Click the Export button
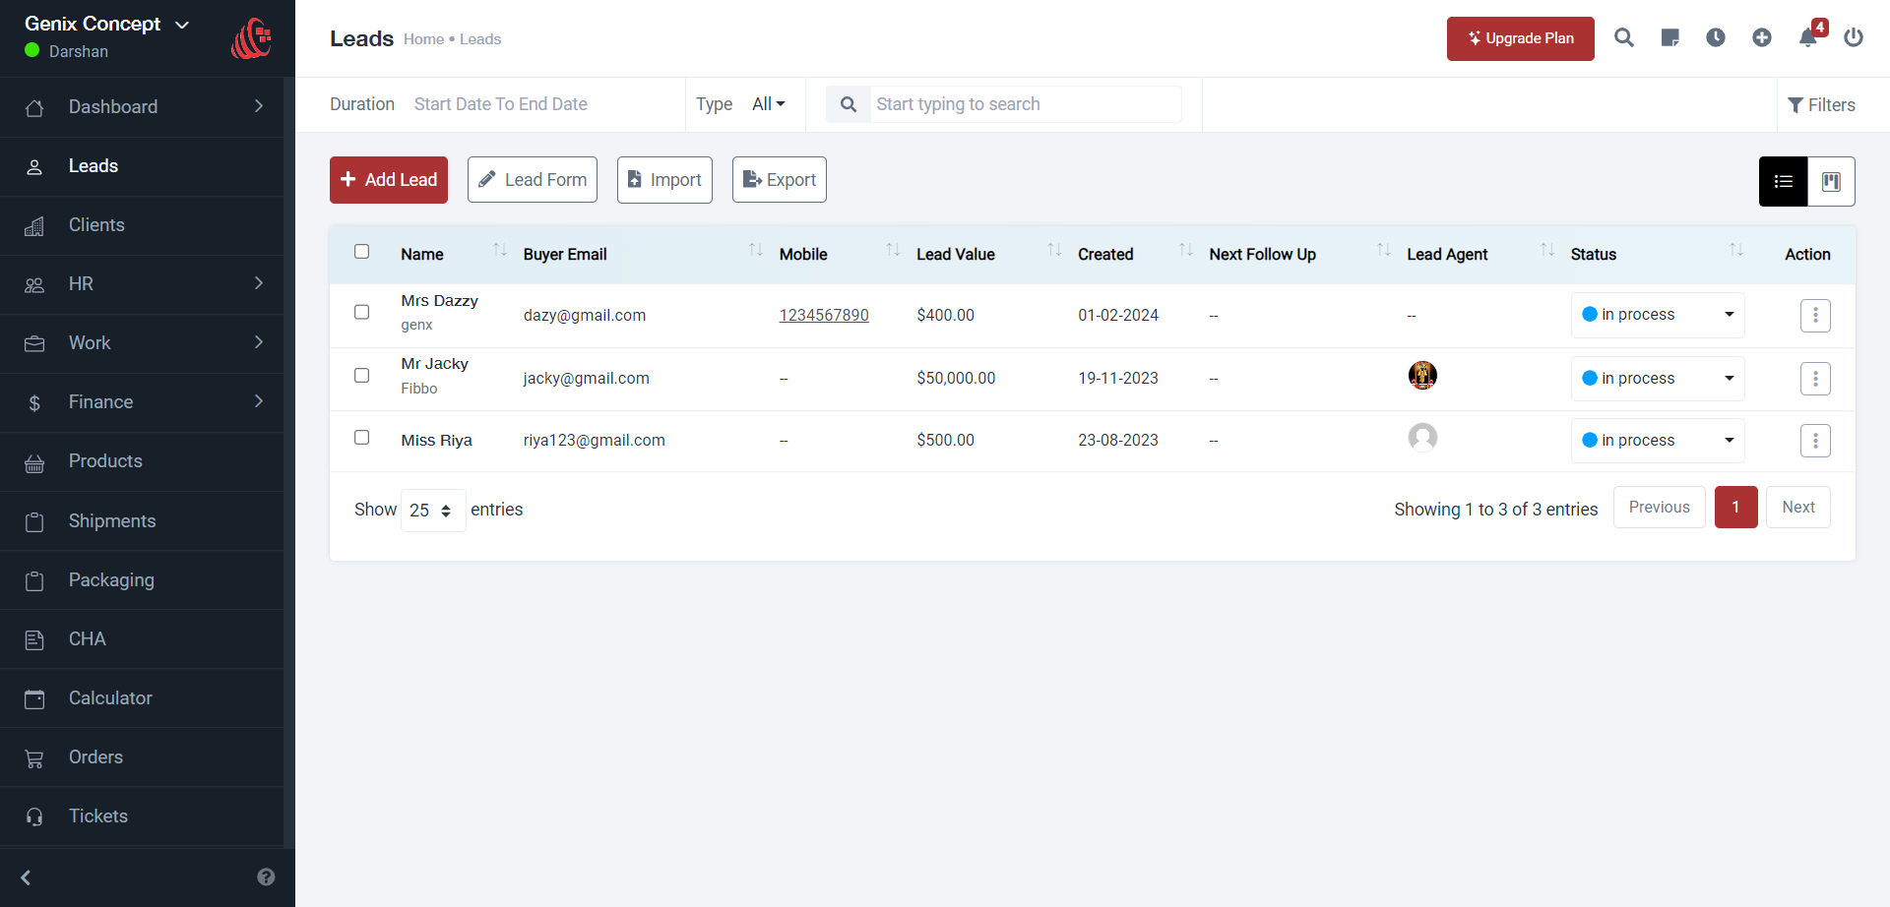This screenshot has height=907, width=1890. 780,180
